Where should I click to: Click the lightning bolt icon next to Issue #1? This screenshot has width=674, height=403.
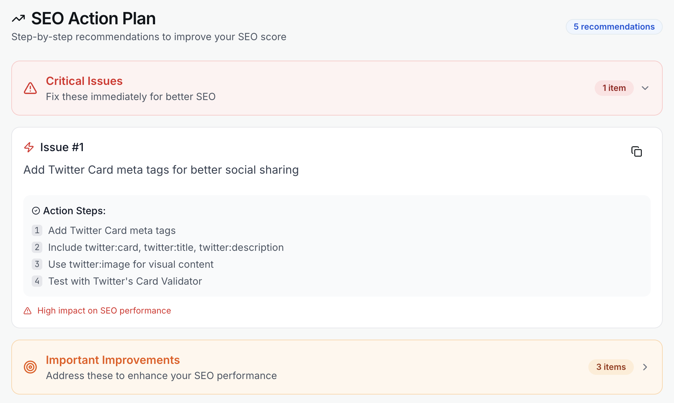pyautogui.click(x=29, y=147)
